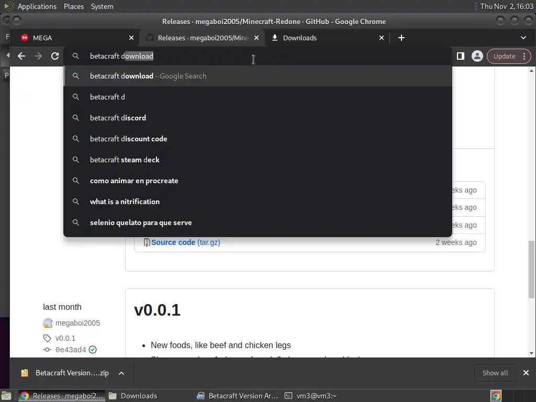The height and width of the screenshot is (402, 536).
Task: Click the Source code archive file icon
Action: pyautogui.click(x=147, y=242)
